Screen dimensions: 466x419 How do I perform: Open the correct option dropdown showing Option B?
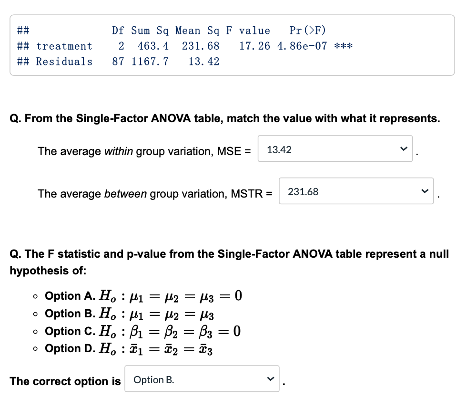[202, 378]
